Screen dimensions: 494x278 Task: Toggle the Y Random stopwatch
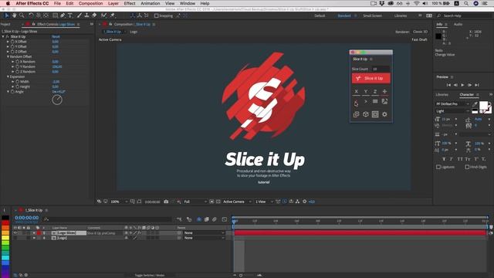pyautogui.click(x=18, y=66)
